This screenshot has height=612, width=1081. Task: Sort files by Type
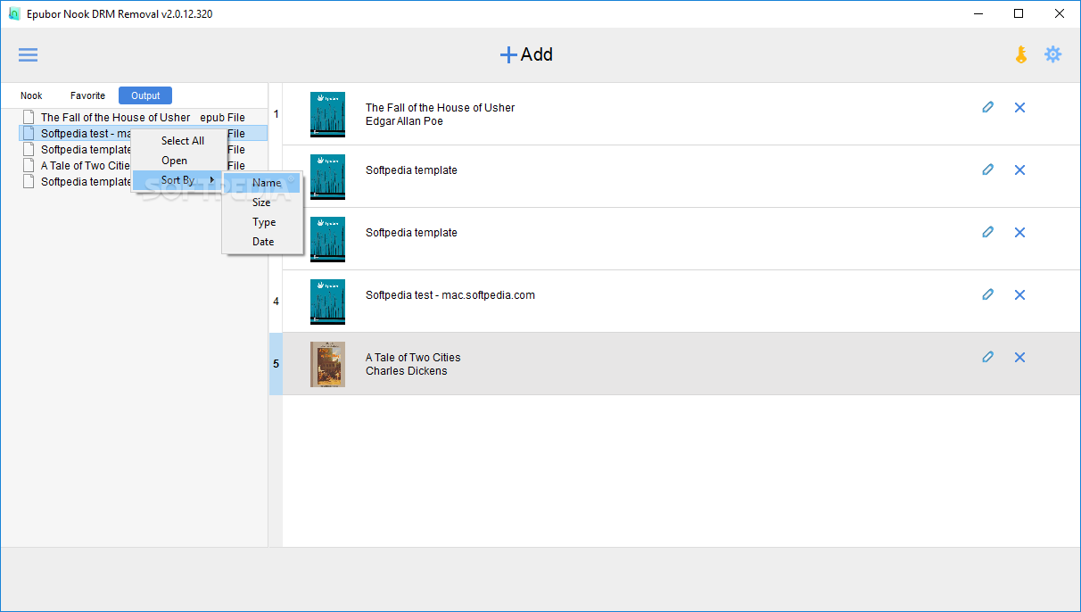pyautogui.click(x=263, y=222)
